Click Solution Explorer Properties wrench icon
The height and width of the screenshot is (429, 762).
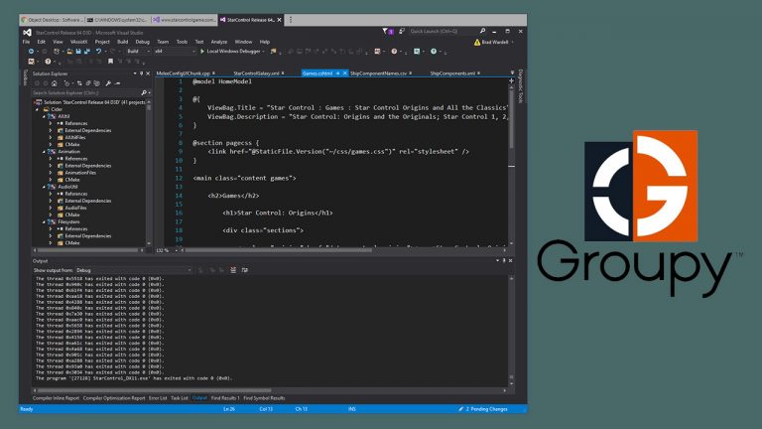click(108, 83)
